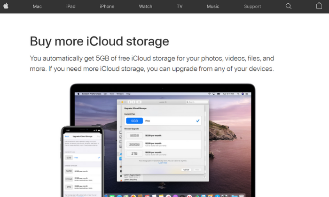
Task: Click the help question mark in preferences window
Action: (204, 177)
